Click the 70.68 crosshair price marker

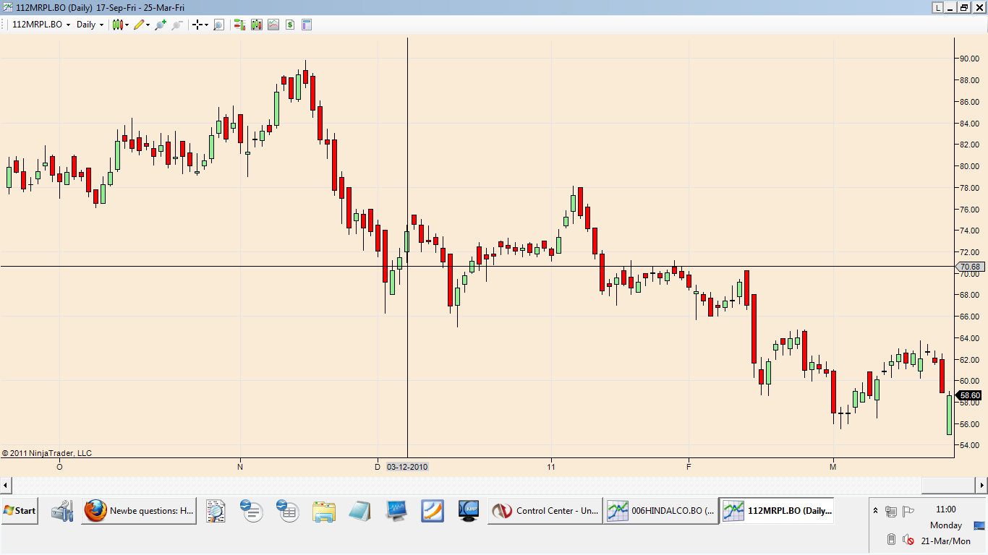pyautogui.click(x=968, y=267)
